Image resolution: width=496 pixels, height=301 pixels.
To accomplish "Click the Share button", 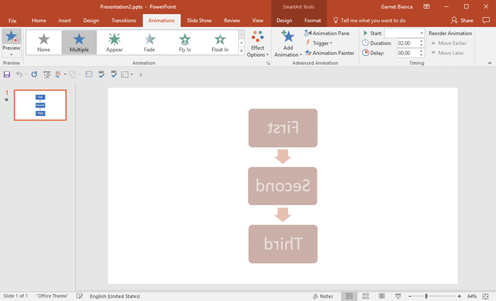I will coord(462,20).
